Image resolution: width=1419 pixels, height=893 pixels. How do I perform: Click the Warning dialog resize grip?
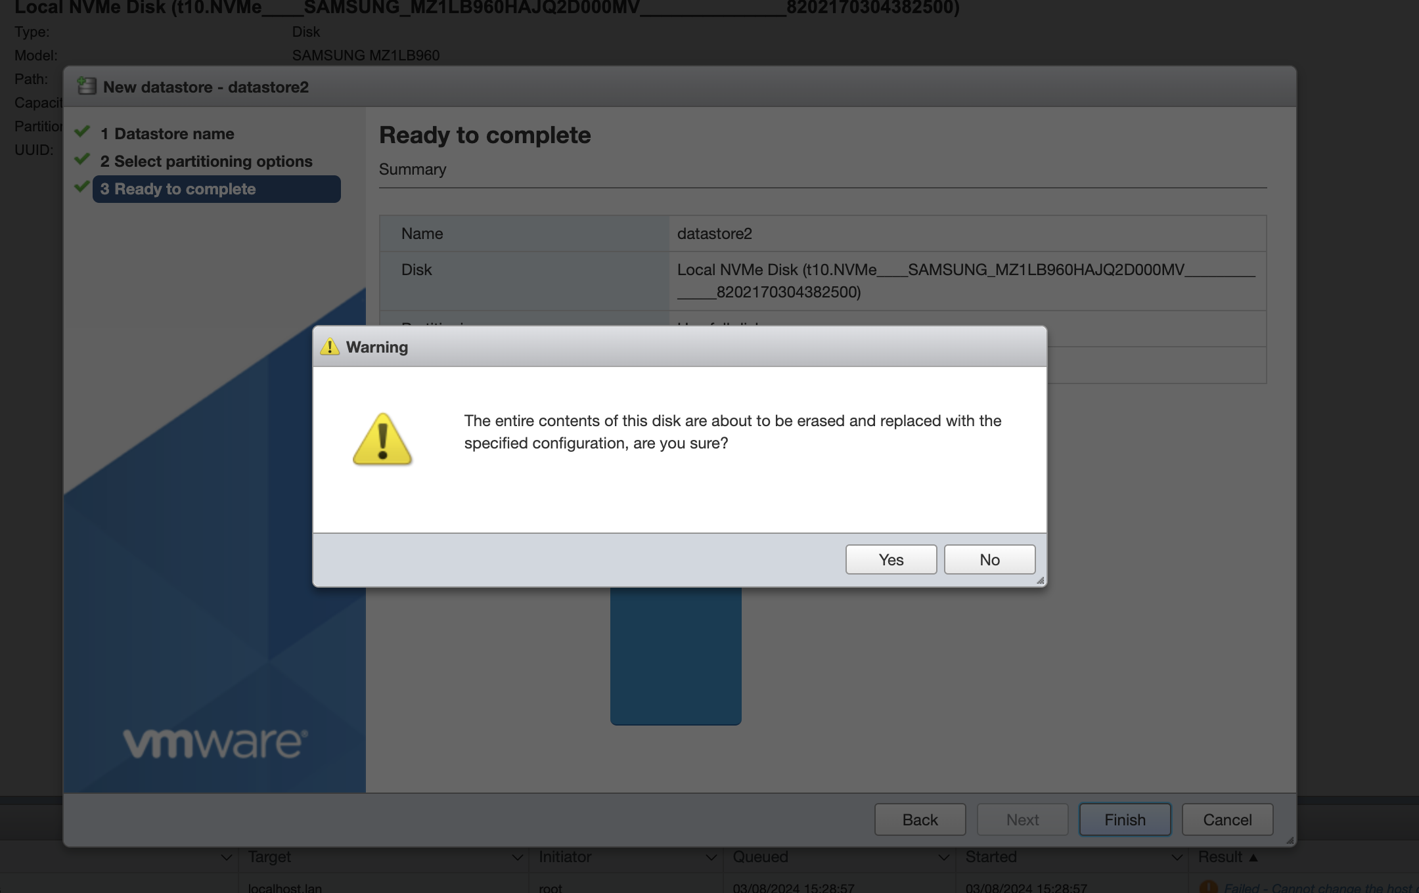[x=1040, y=580]
